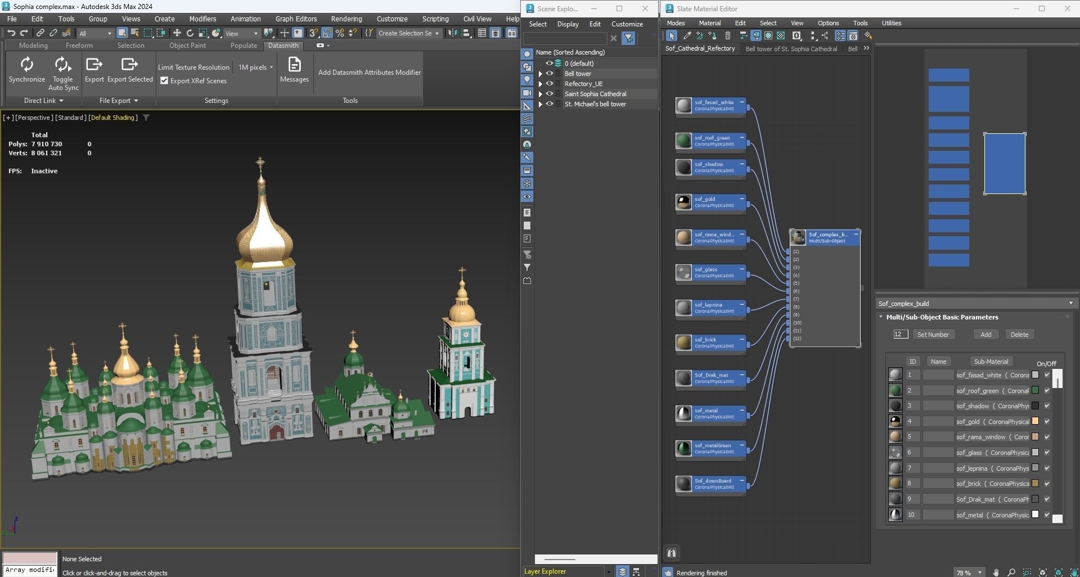Image resolution: width=1080 pixels, height=577 pixels.
Task: Collapse Multi/Sub-Object Basic Parameters rollout
Action: 881,317
